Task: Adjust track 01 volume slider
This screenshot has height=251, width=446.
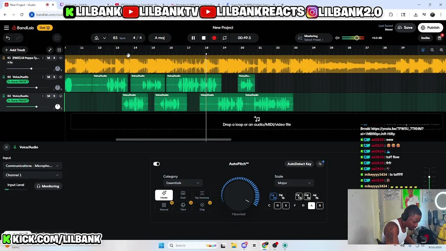Action: 31,69
